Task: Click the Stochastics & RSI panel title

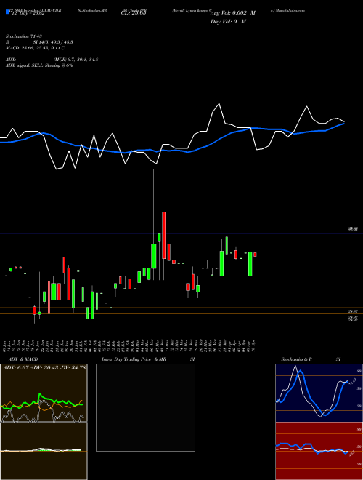Action: coord(311,359)
